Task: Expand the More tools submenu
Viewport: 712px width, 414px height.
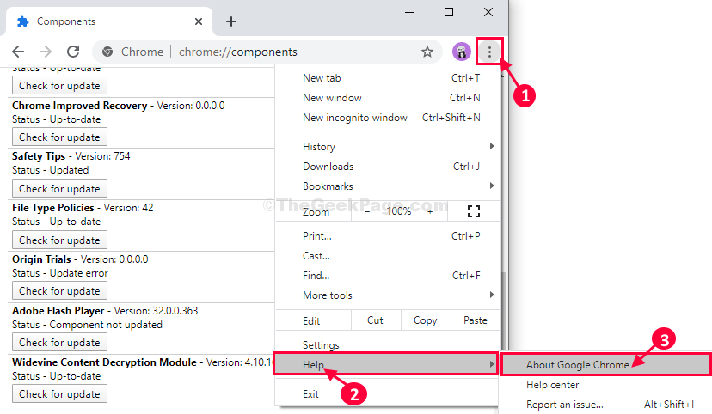Action: 388,295
